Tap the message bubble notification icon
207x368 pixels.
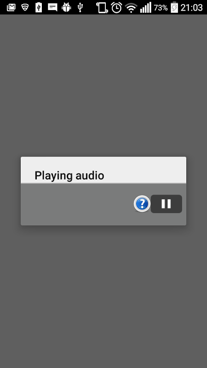(52, 7)
